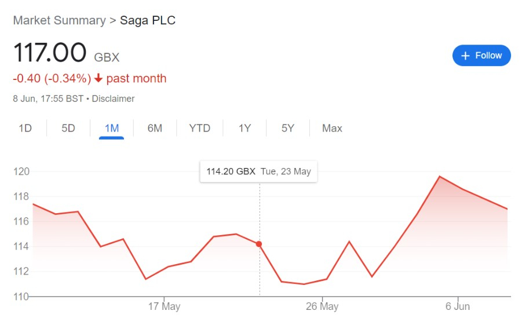This screenshot has height=318, width=522.
Task: Click the Saga PLC title
Action: [148, 20]
